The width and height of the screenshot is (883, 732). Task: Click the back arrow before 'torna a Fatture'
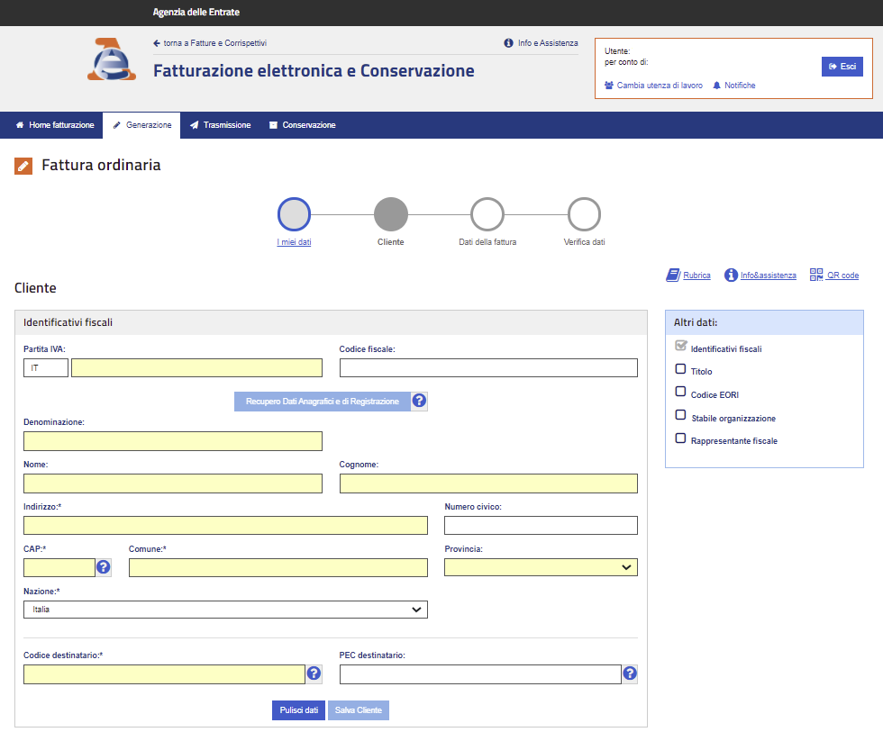[x=157, y=43]
